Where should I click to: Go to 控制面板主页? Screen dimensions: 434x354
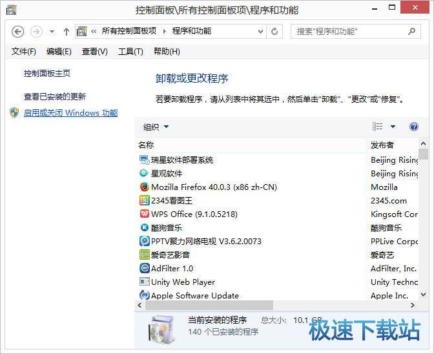(47, 74)
